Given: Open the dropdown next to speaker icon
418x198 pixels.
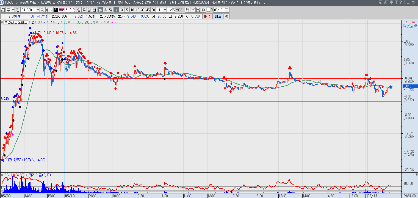Looking at the screenshot, I should click(52, 10).
